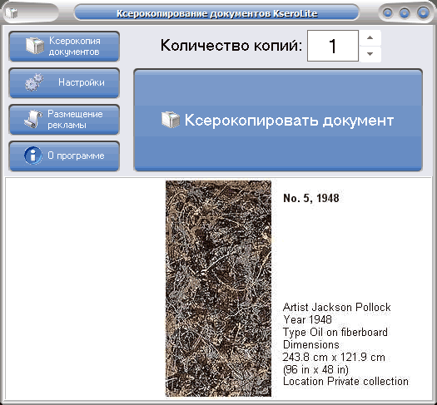The image size is (437, 405).
Task: Click the '243.8 cm x 121.9 cm' text
Action: tap(334, 357)
